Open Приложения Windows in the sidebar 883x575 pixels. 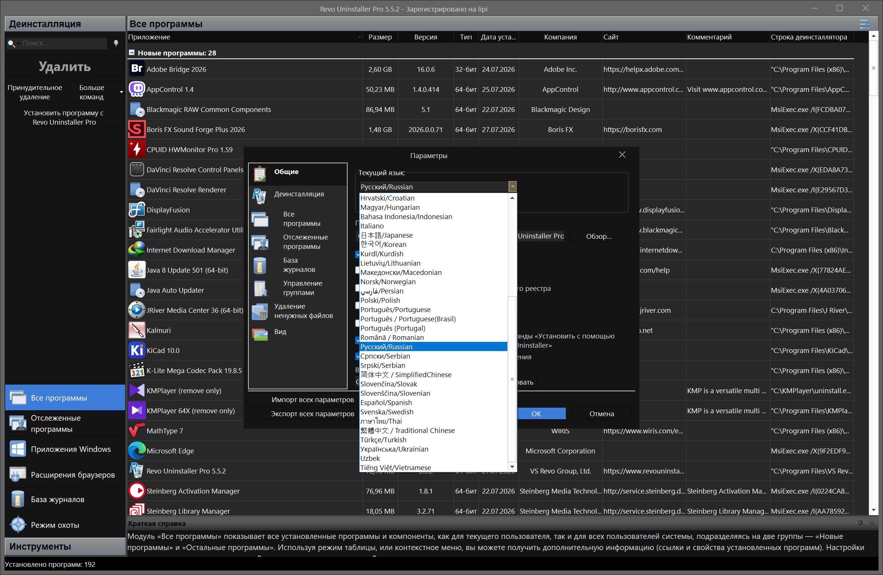[65, 449]
